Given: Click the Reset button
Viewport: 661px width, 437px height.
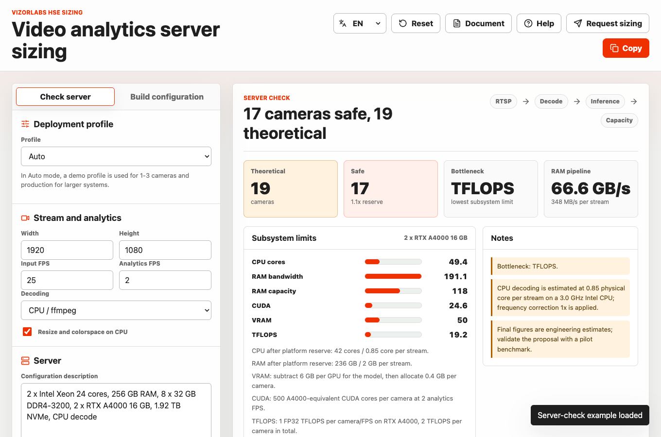Looking at the screenshot, I should click(416, 23).
